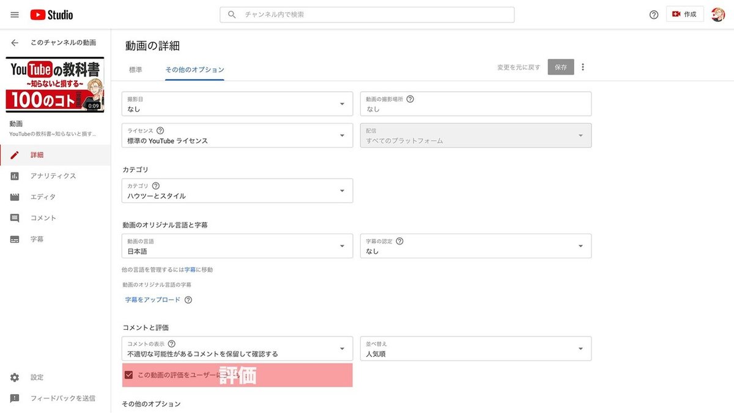Open the help question mark icon
The image size is (734, 413).
click(654, 15)
